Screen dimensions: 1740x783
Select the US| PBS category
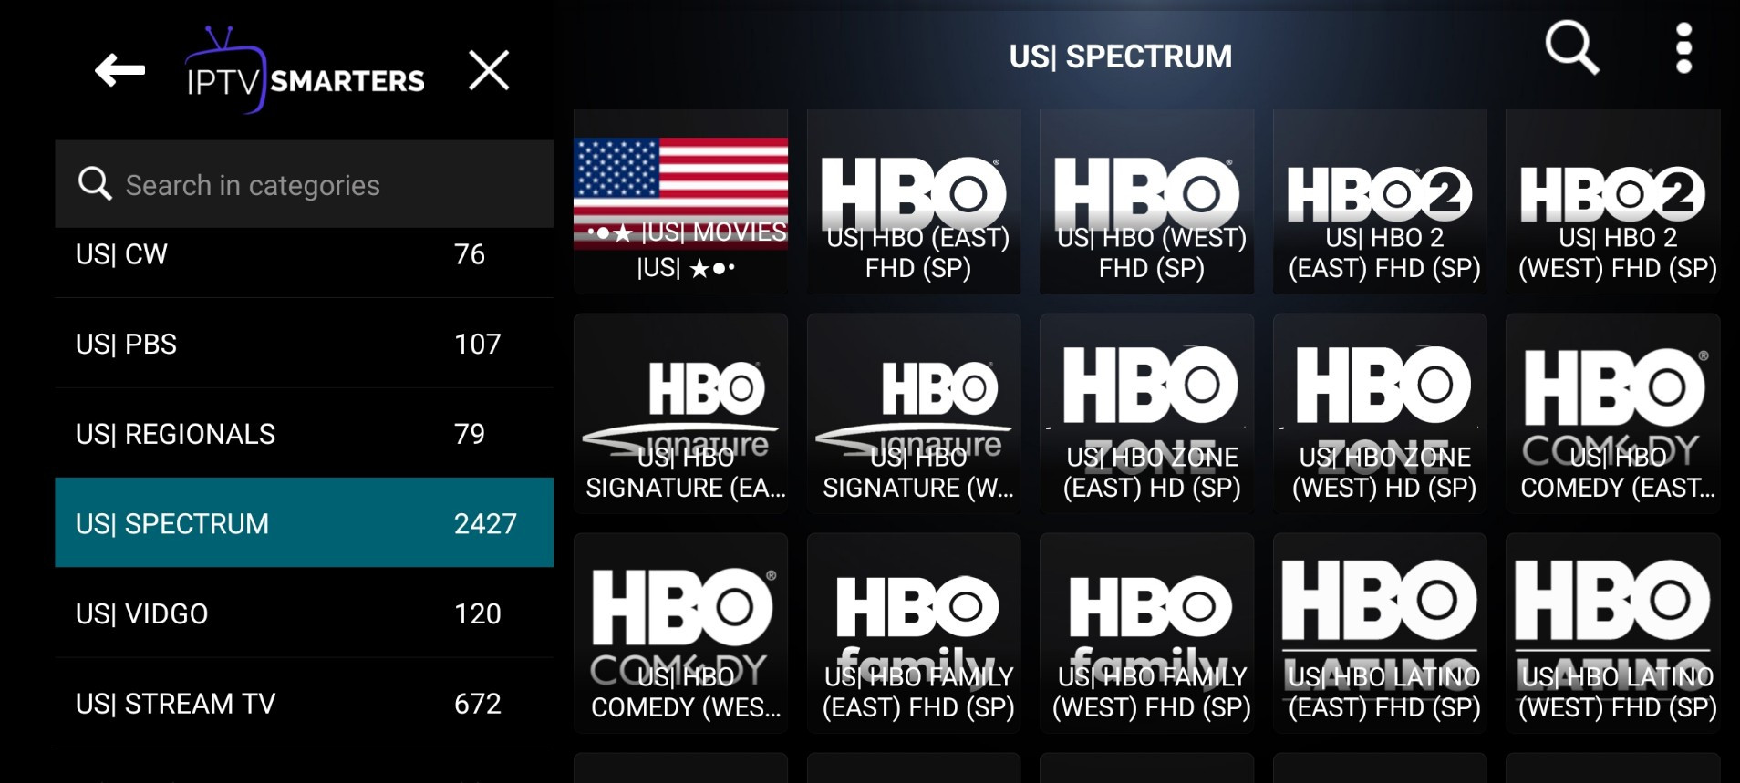[305, 344]
